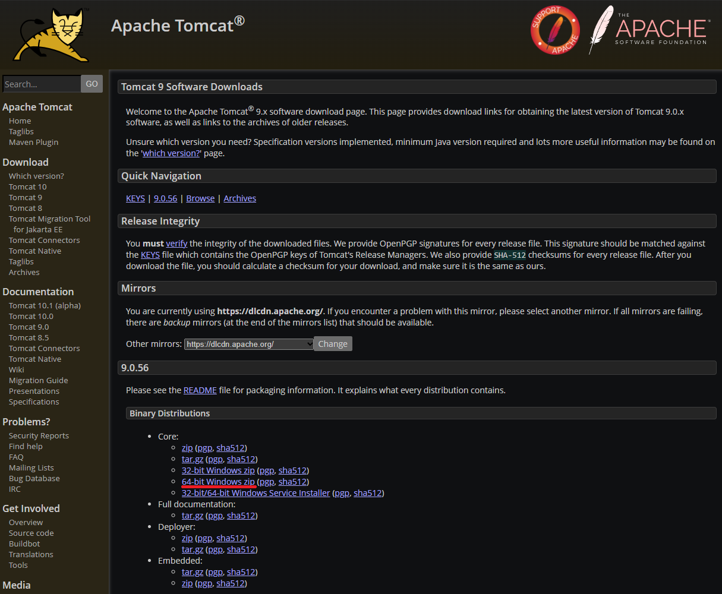722x594 pixels.
Task: Go to Which version? in the Download section
Action: tap(36, 176)
